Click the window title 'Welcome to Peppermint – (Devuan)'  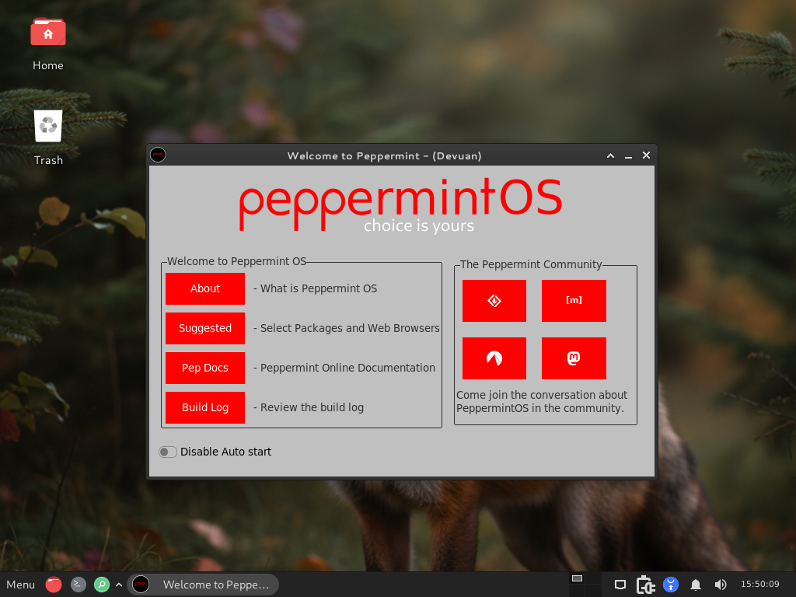[384, 155]
